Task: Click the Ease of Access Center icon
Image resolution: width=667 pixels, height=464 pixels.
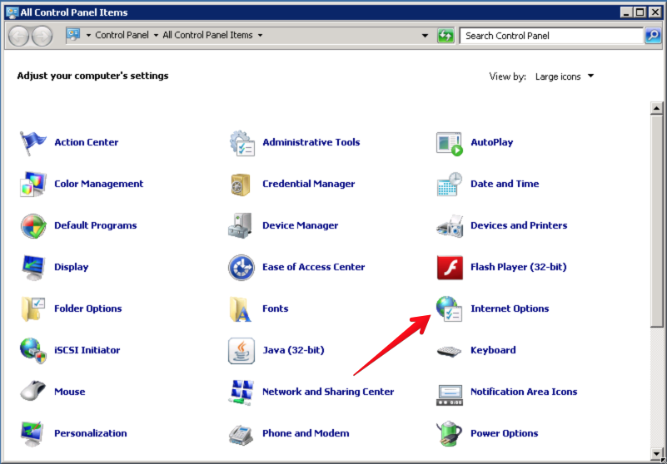Action: click(x=241, y=268)
